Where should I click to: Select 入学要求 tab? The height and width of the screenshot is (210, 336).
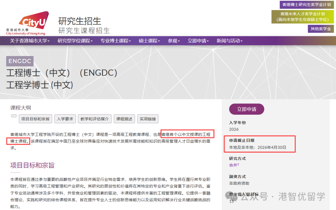[65, 119]
